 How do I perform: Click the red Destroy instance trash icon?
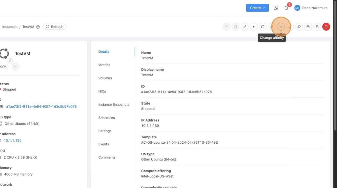pos(326,27)
